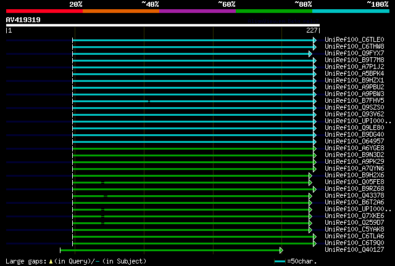Select the UniRef100_Q05FE8 label
395x266 pixels.
[x=354, y=182]
